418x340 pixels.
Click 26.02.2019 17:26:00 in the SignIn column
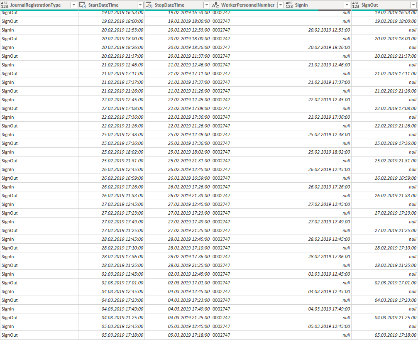tap(329, 187)
